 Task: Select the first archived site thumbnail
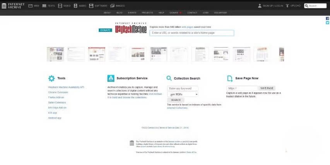55,54
